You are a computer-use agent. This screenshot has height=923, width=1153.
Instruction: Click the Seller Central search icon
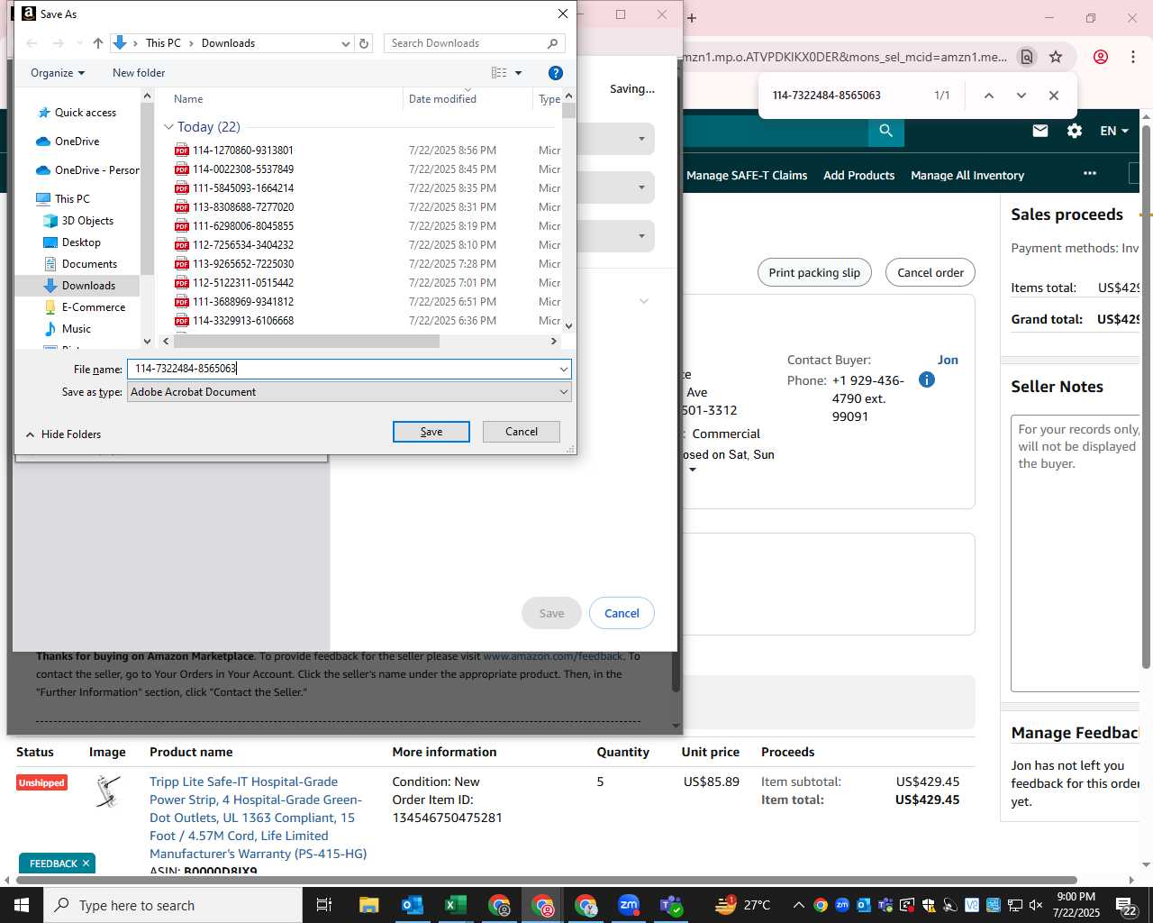[x=886, y=132]
